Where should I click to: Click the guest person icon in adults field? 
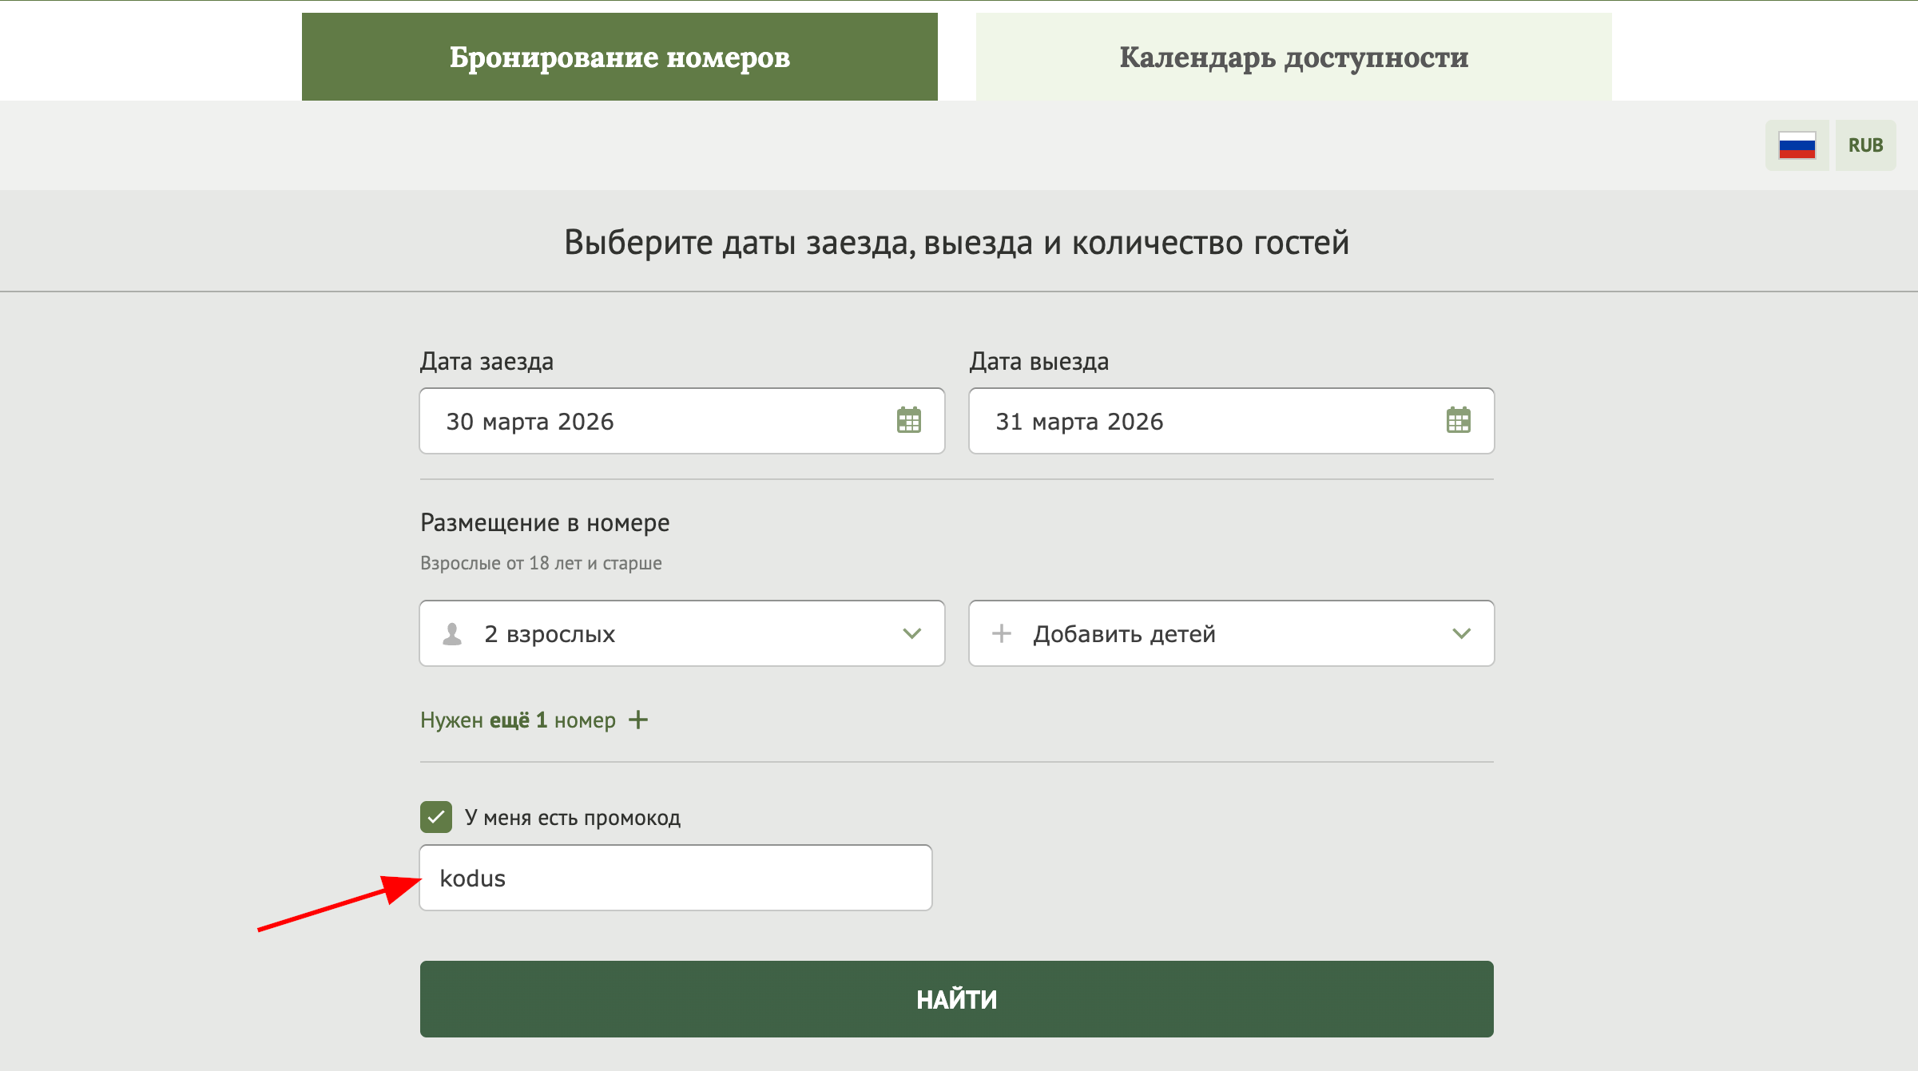coord(453,633)
